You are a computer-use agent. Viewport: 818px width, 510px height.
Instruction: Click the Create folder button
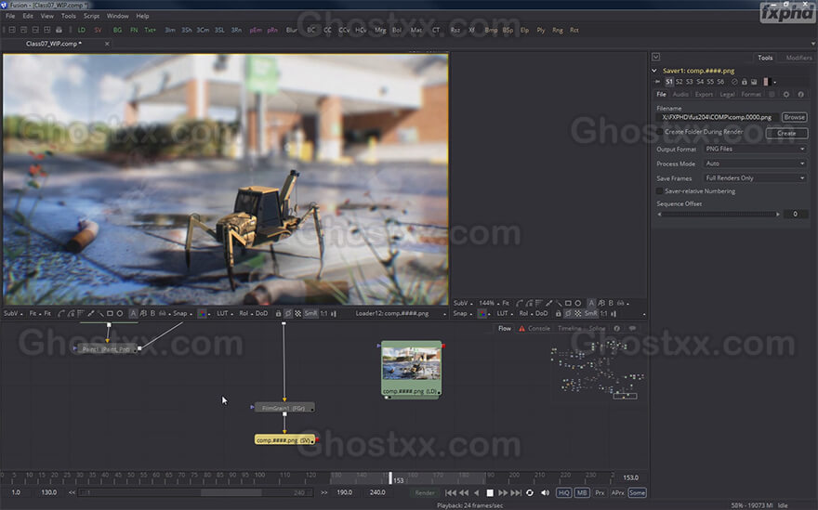tap(786, 133)
